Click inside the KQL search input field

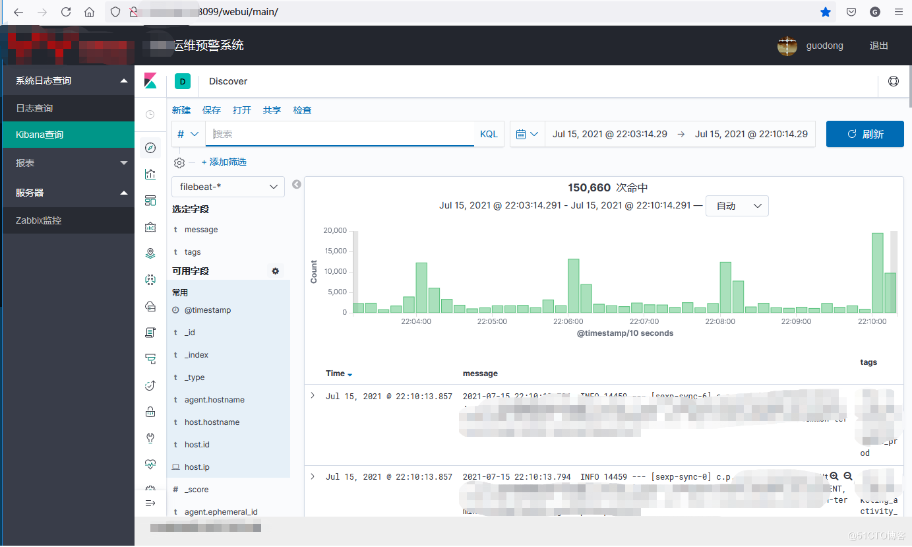pos(340,133)
